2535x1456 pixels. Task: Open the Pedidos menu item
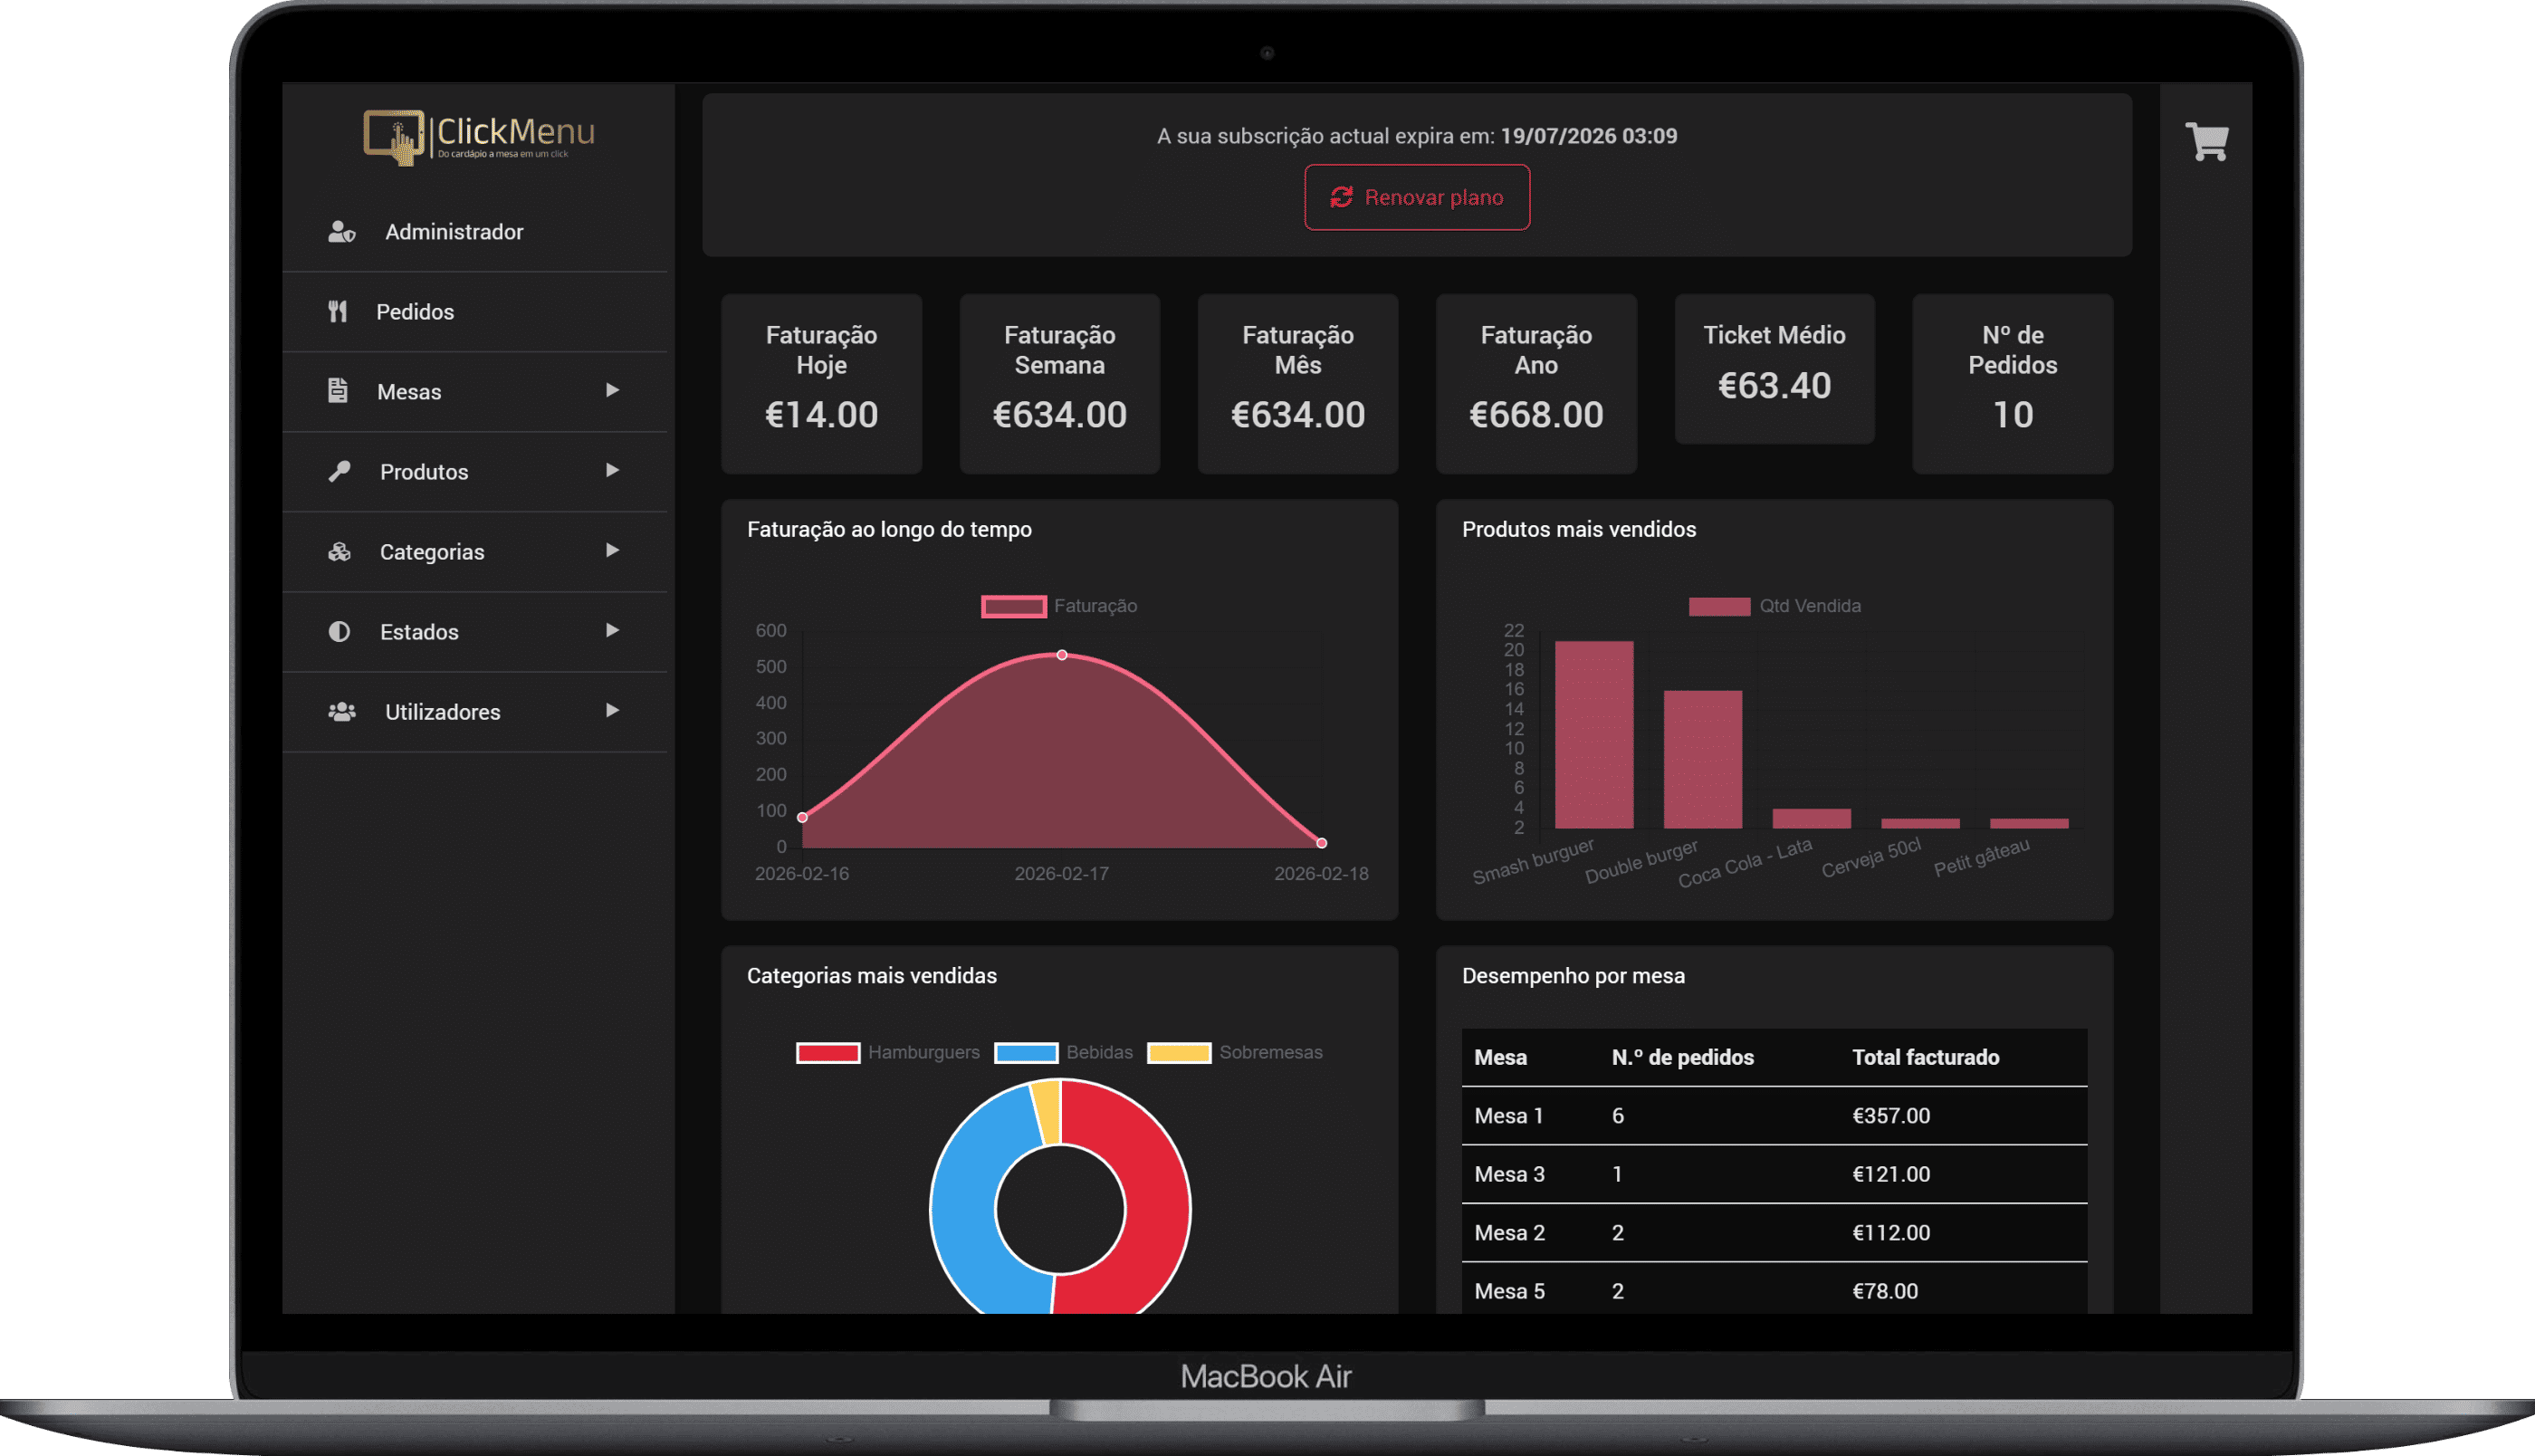click(415, 312)
